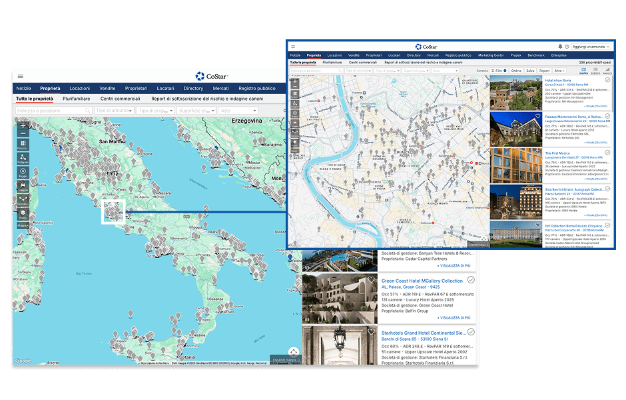Select the Starhotels Grand Hotel Continental checkmark
Image resolution: width=626 pixels, height=400 pixels.
pos(471,331)
